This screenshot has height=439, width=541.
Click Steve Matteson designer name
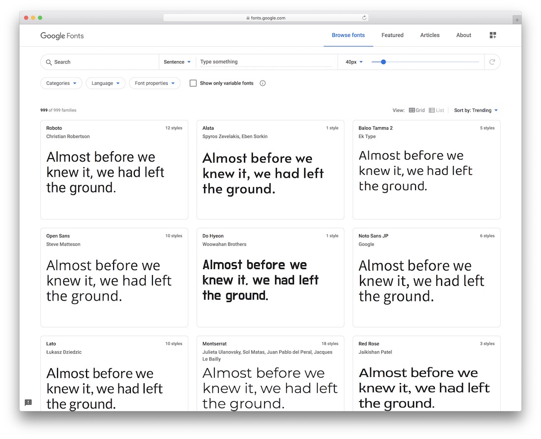pyautogui.click(x=63, y=245)
